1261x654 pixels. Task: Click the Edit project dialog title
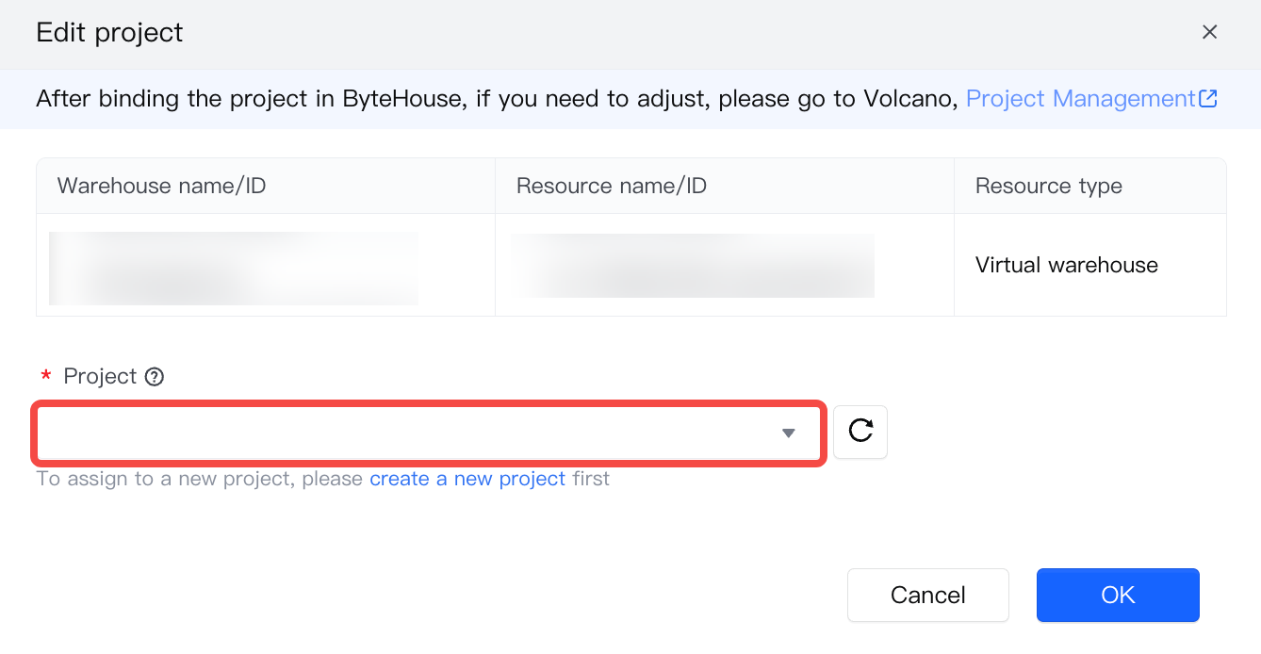click(x=109, y=33)
